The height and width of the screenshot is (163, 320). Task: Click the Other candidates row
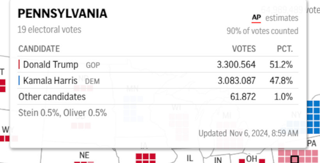coord(158,96)
